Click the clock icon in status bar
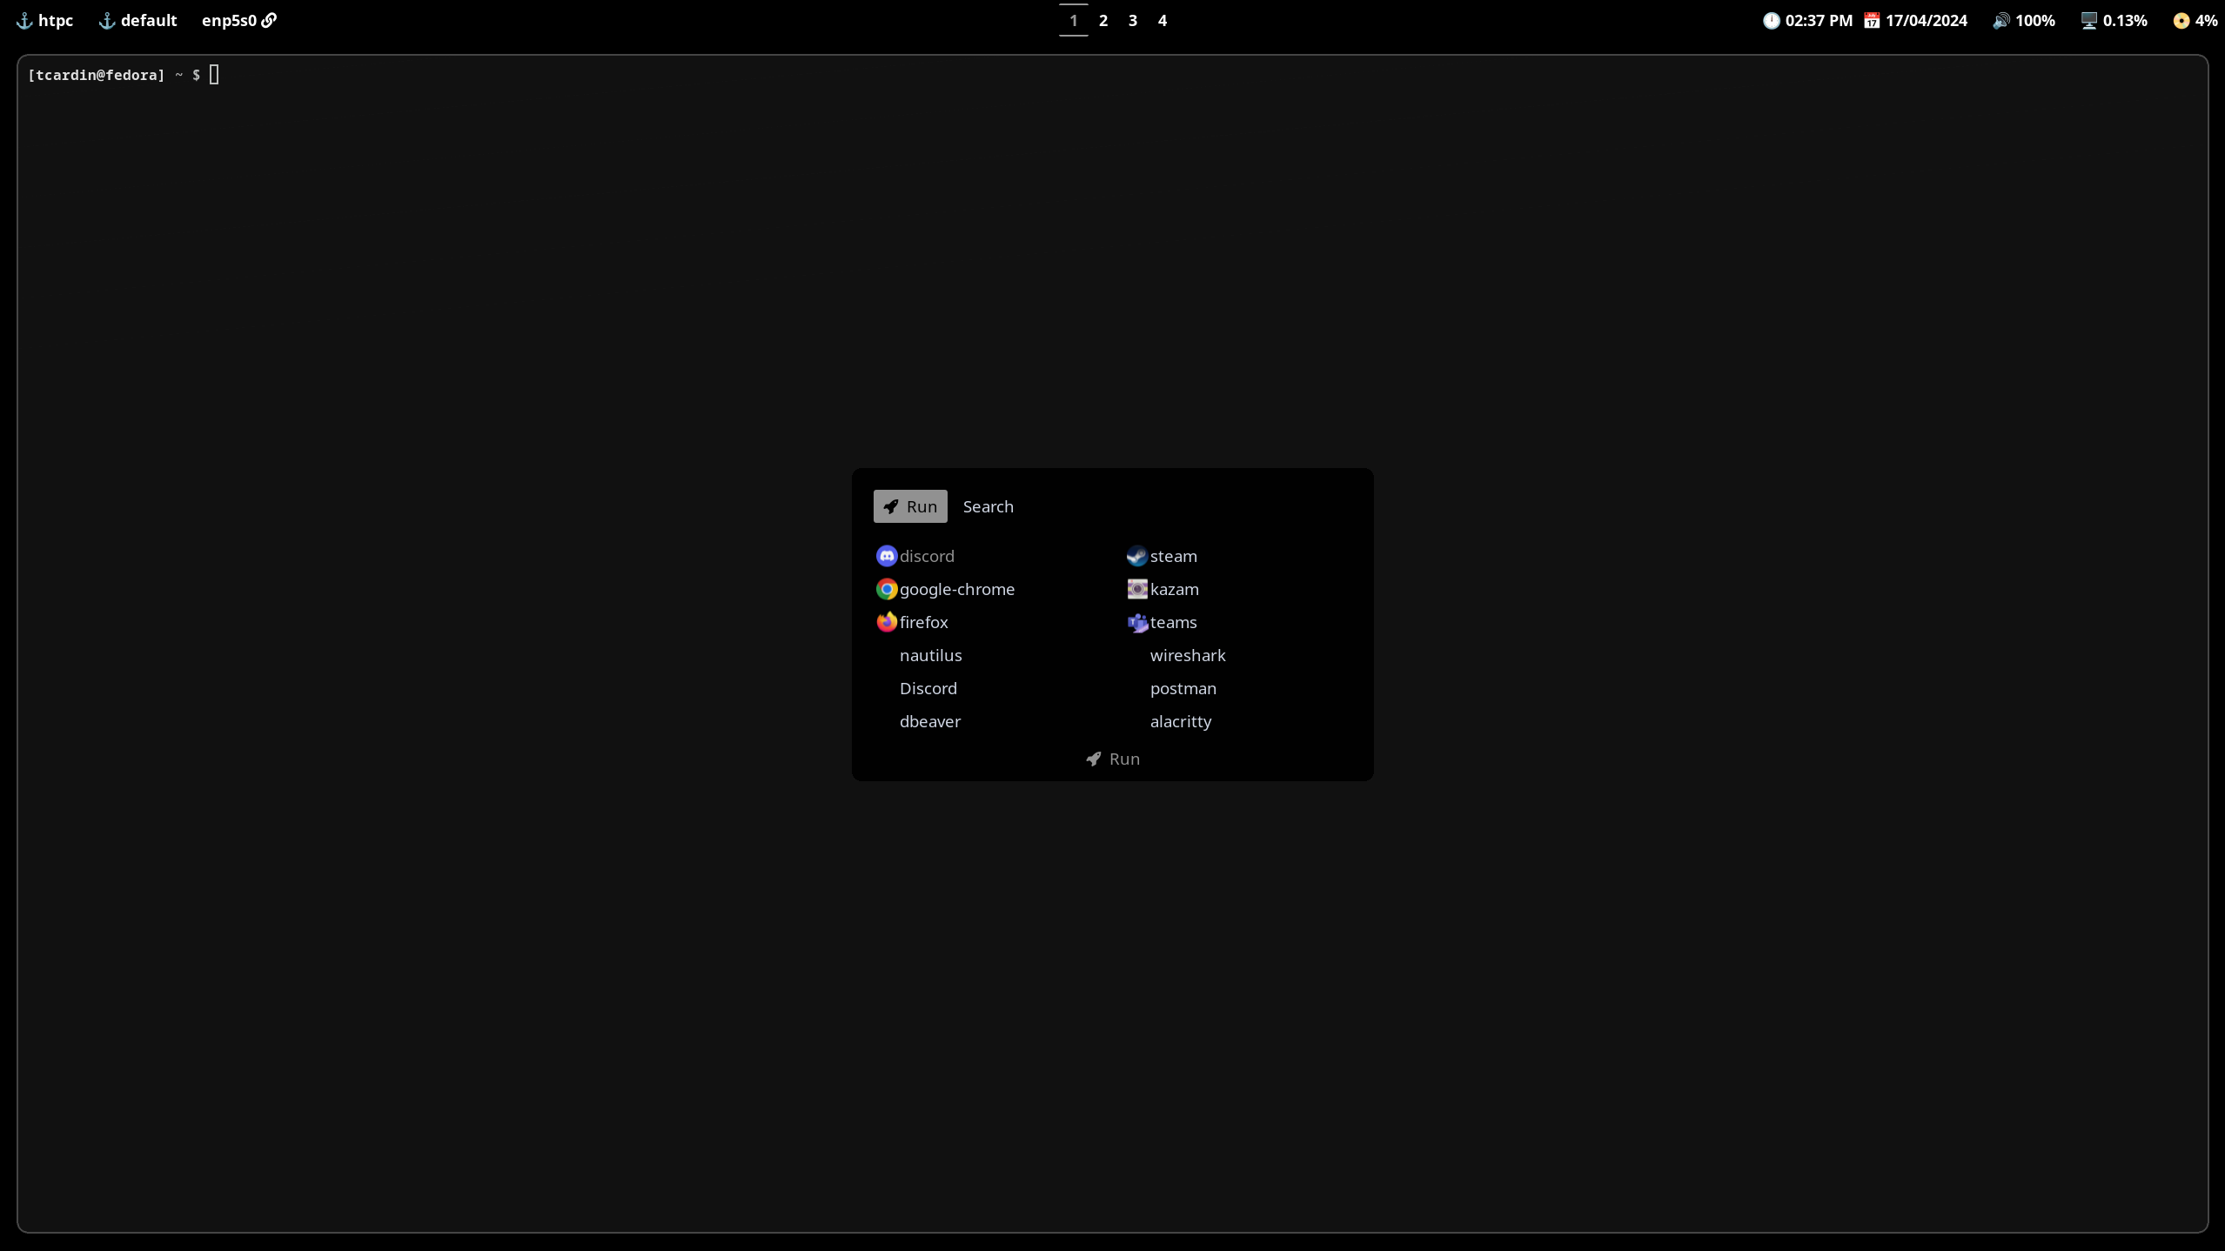Image resolution: width=2225 pixels, height=1251 pixels. tap(1771, 21)
